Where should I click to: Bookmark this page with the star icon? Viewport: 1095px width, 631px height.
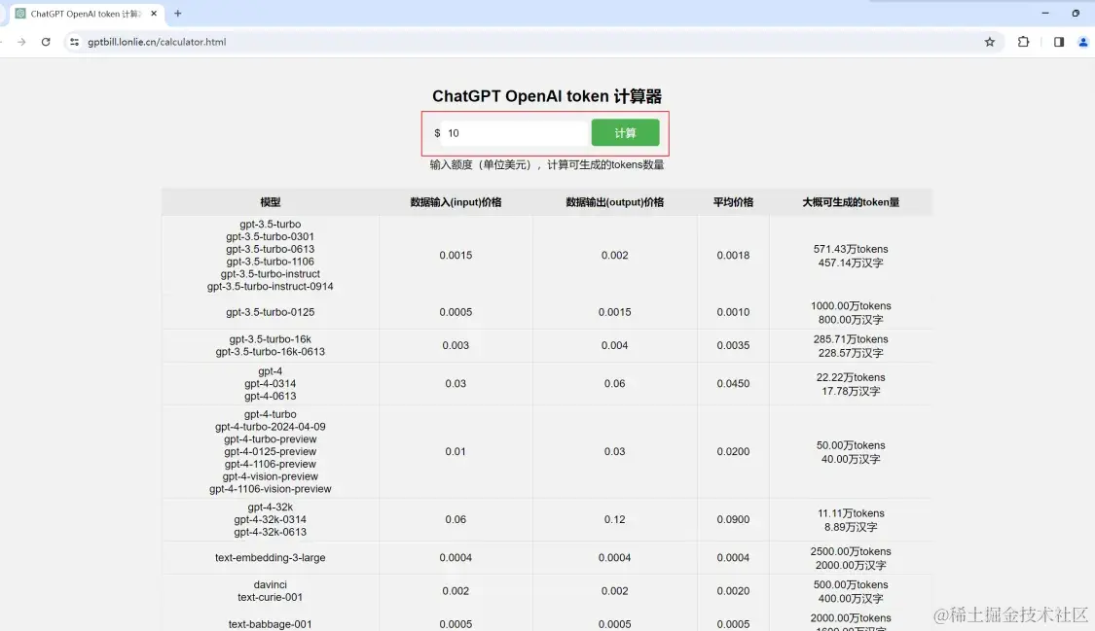point(990,42)
